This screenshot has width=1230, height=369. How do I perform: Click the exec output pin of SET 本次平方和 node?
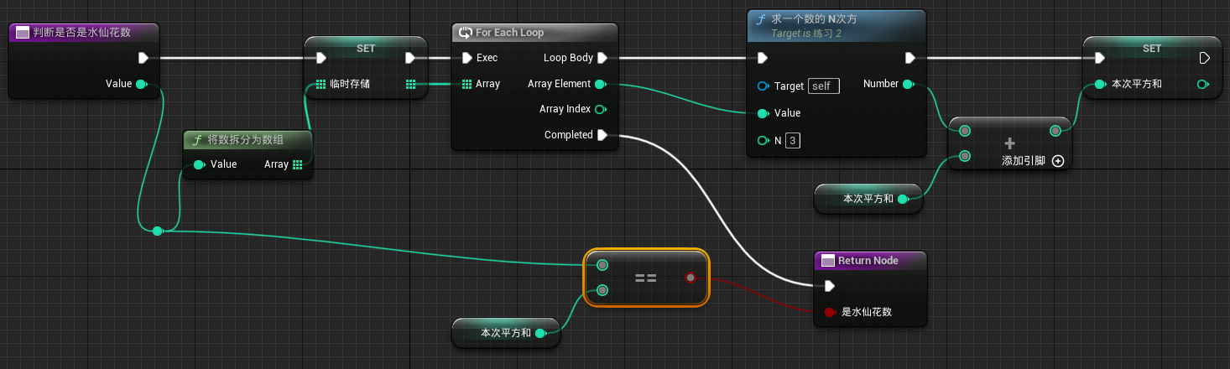[x=1204, y=59]
